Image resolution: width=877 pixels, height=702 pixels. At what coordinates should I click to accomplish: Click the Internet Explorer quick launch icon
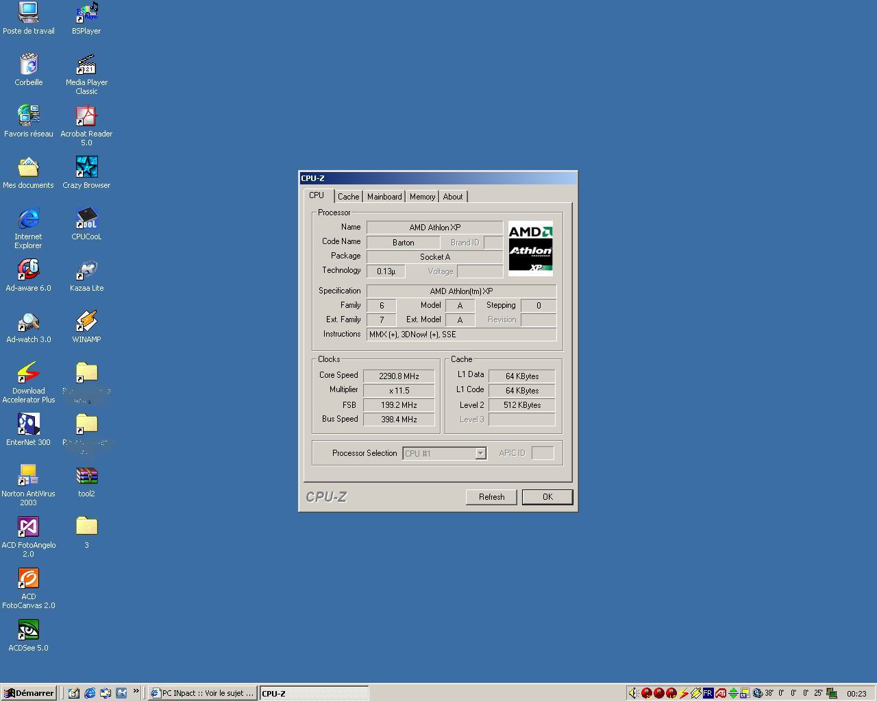90,693
